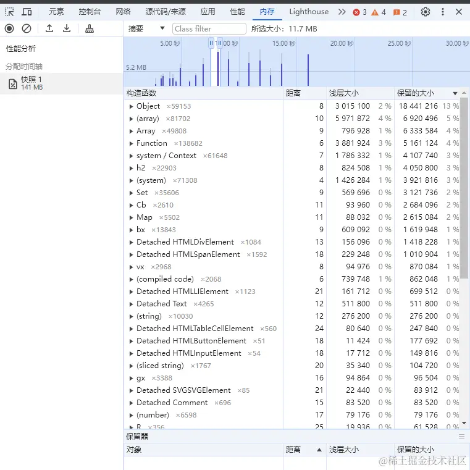Select the Detached Comment row
This screenshot has height=470, width=470.
click(292, 403)
